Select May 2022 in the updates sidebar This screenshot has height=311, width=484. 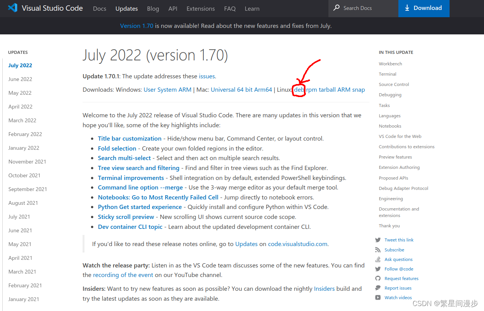20,93
